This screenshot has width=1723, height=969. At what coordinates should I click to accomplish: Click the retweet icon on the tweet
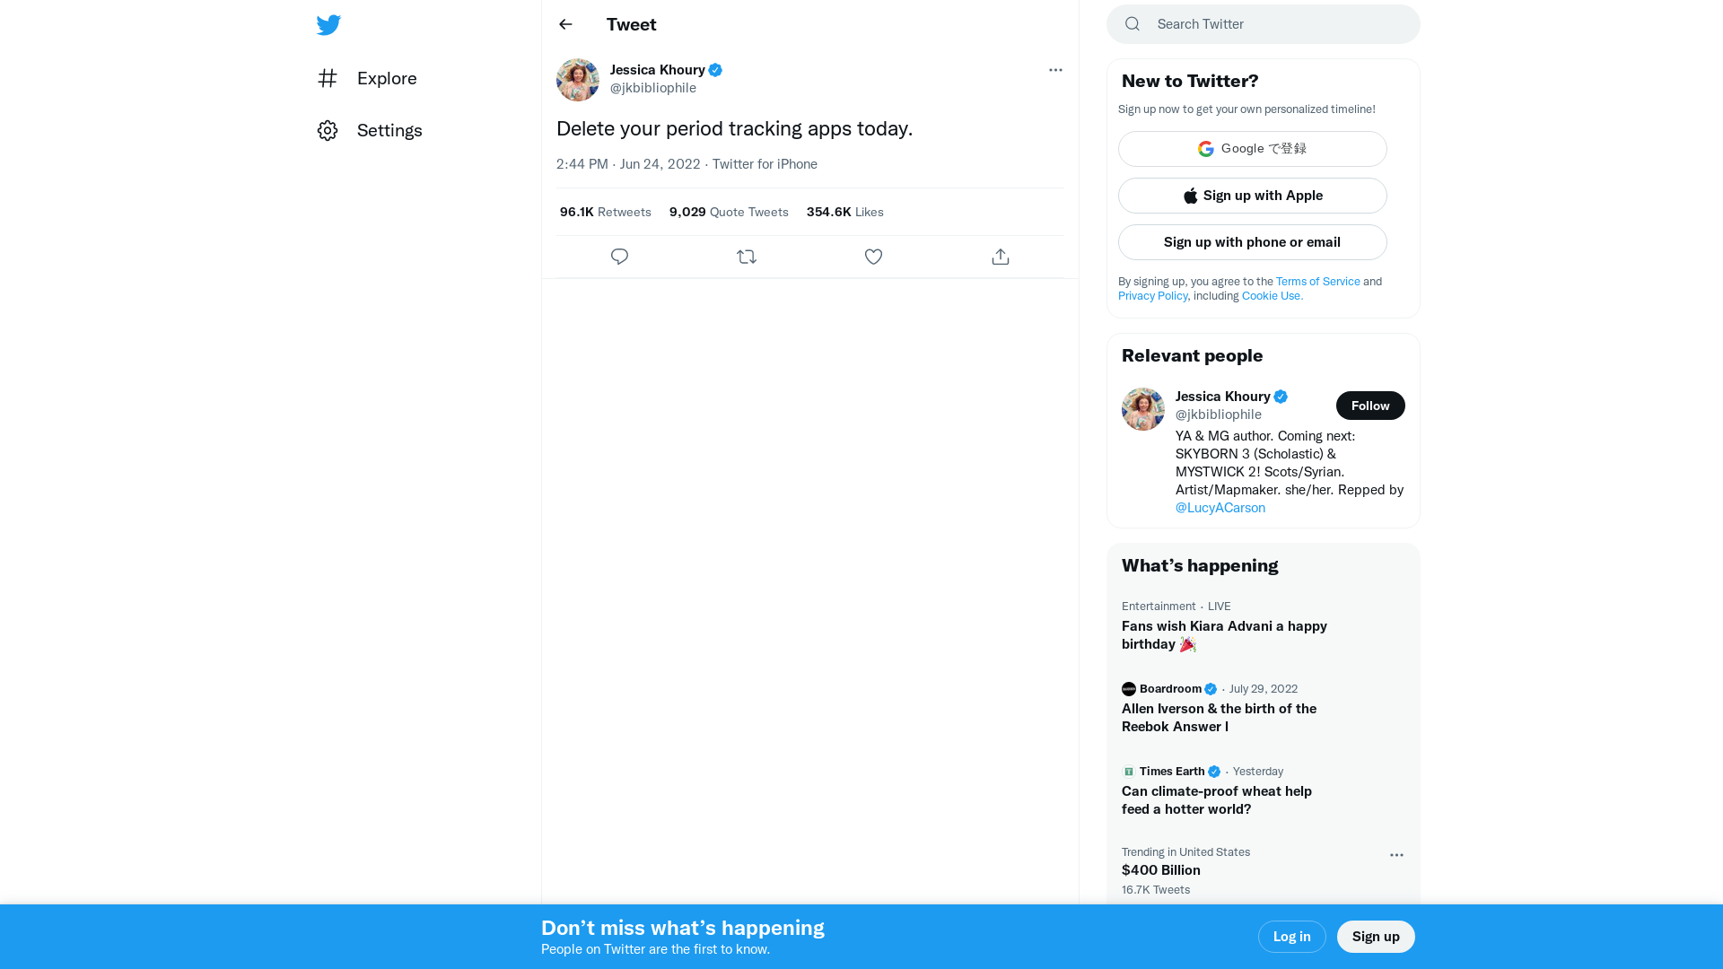pos(746,257)
